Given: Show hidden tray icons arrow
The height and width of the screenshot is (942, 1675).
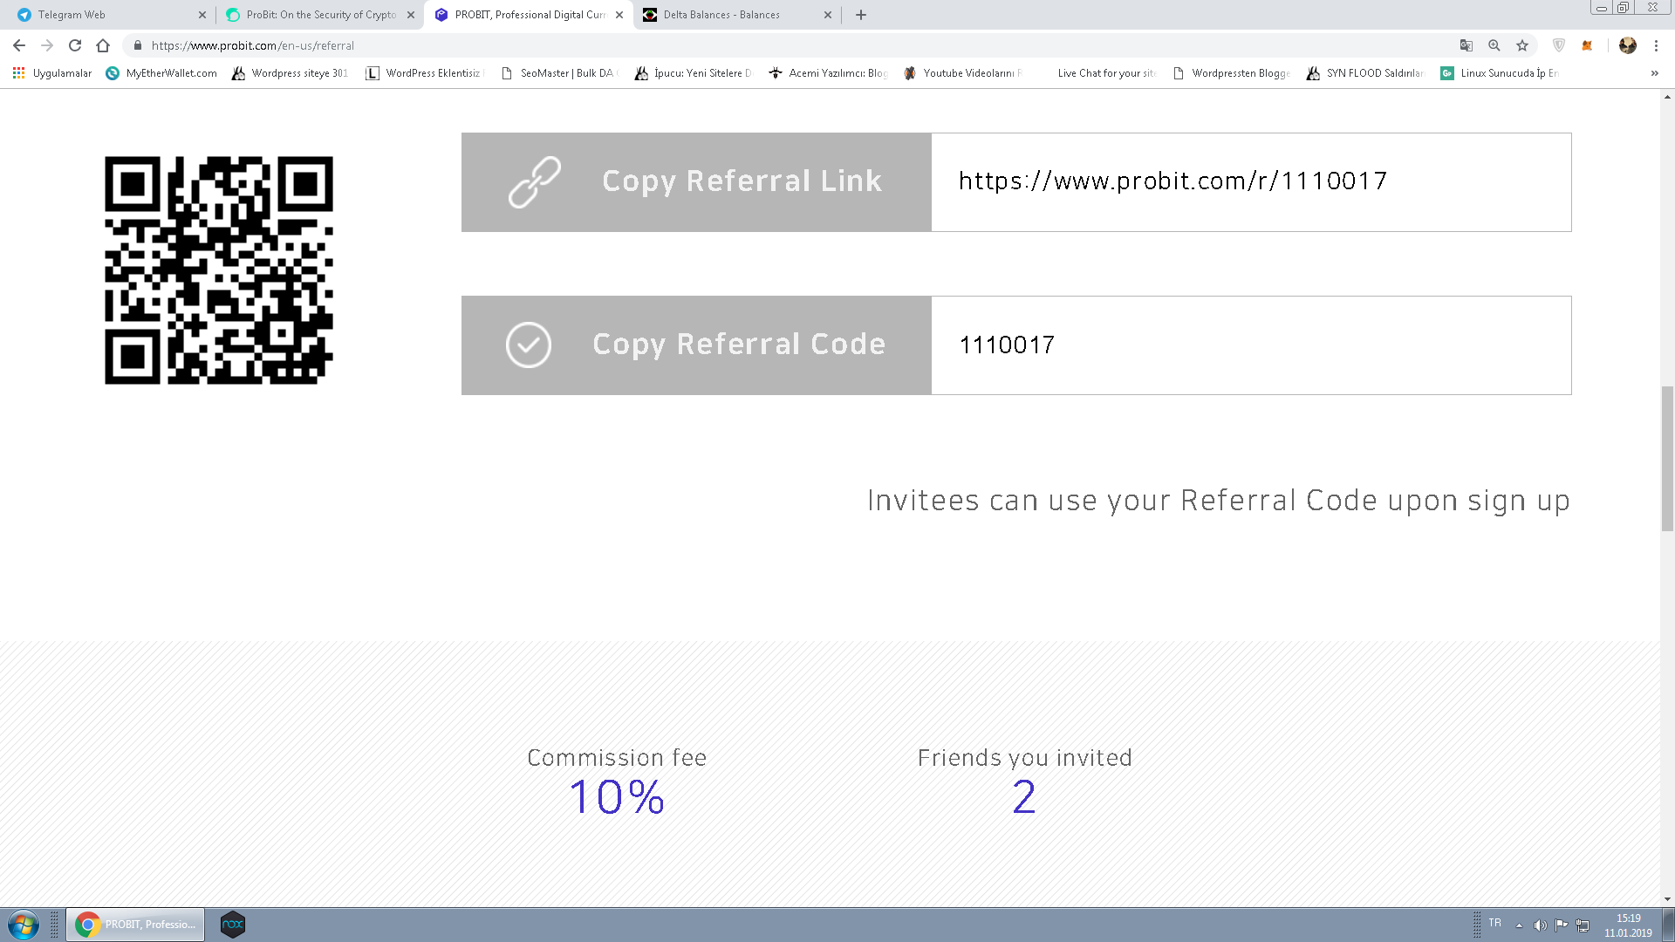Looking at the screenshot, I should (x=1519, y=925).
